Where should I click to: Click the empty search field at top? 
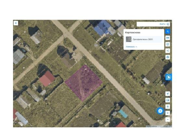148,24
